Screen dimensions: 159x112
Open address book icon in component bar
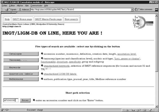[x=145, y=110]
